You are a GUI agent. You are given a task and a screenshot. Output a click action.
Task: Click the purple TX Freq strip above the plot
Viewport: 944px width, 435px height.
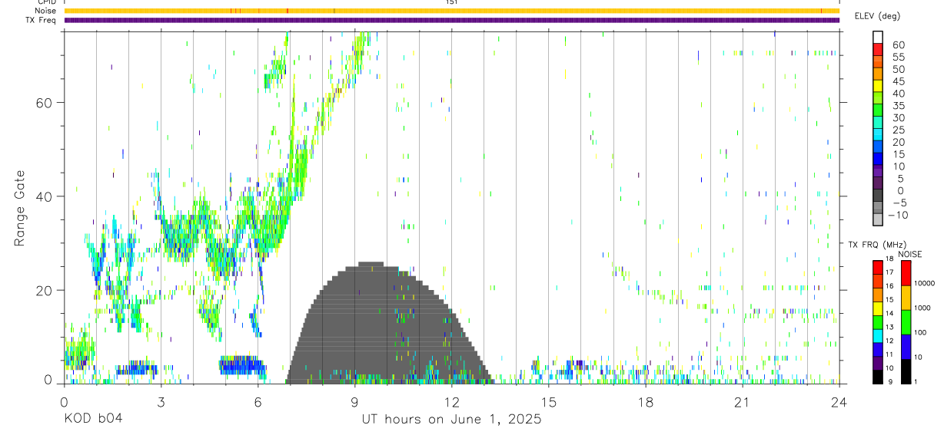point(451,20)
